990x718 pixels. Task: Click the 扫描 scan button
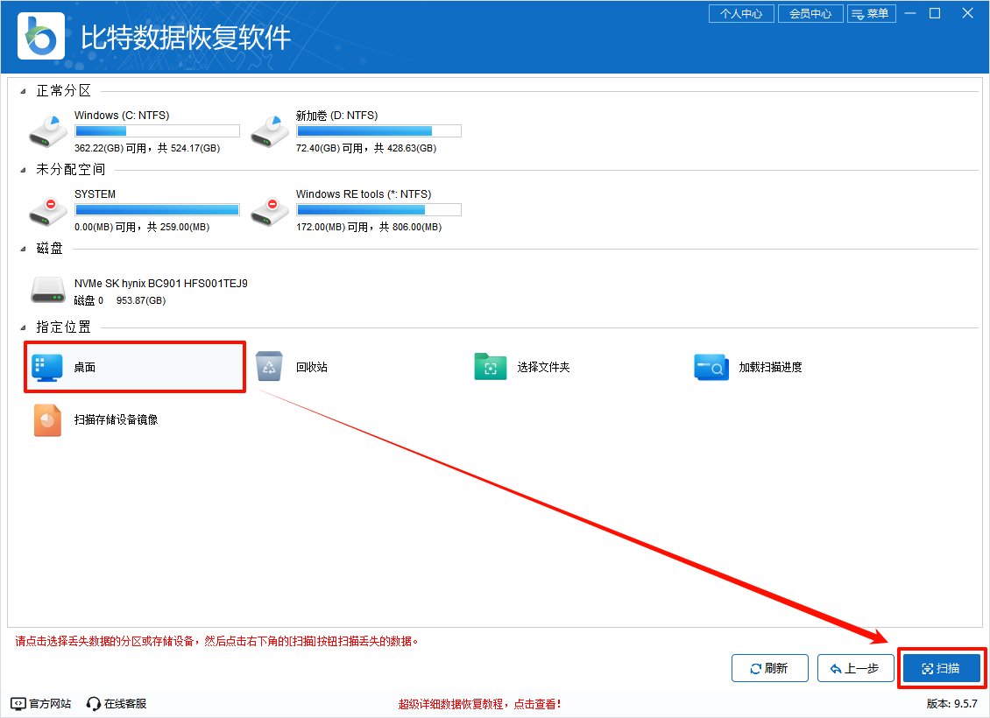click(x=941, y=667)
